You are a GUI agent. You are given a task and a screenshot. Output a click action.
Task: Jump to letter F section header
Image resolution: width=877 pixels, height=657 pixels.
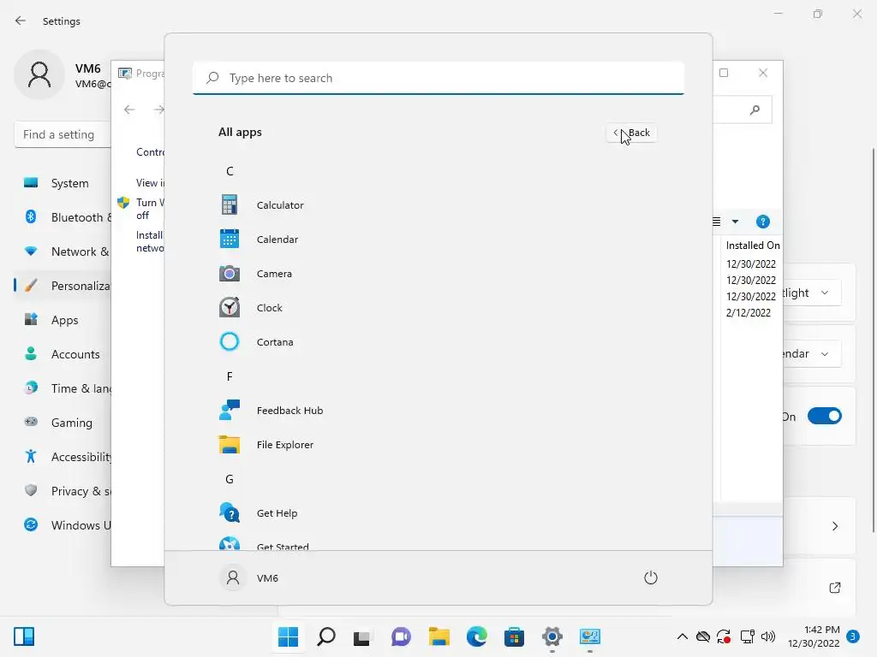(x=230, y=376)
